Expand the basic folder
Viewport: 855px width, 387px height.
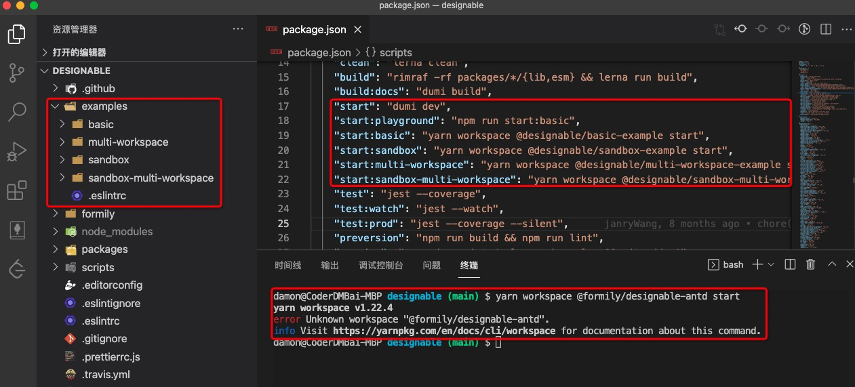coord(62,124)
